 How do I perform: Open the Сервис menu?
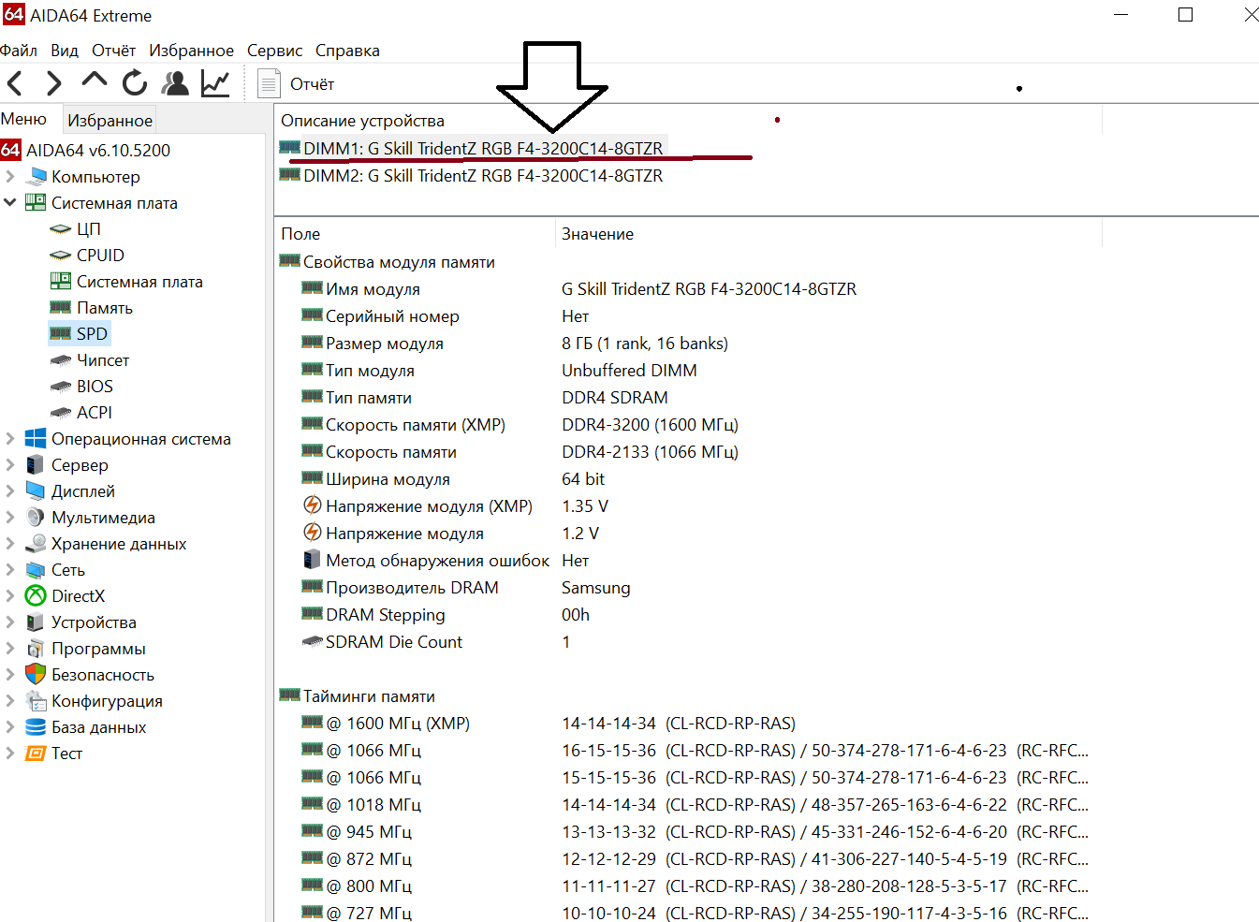coord(274,51)
